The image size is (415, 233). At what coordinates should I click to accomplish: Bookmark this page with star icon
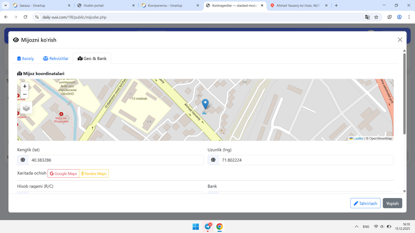coord(376,17)
